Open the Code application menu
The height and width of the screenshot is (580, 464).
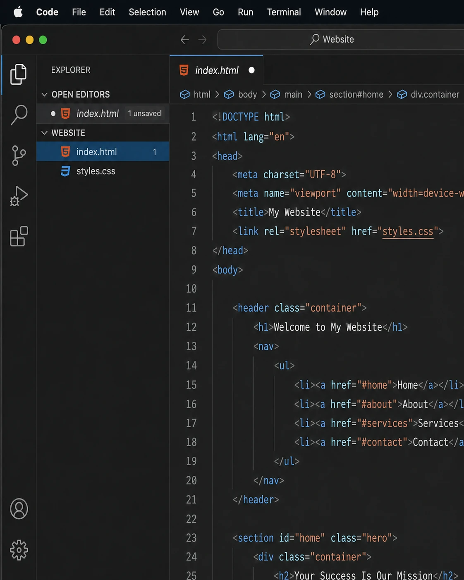pyautogui.click(x=47, y=12)
